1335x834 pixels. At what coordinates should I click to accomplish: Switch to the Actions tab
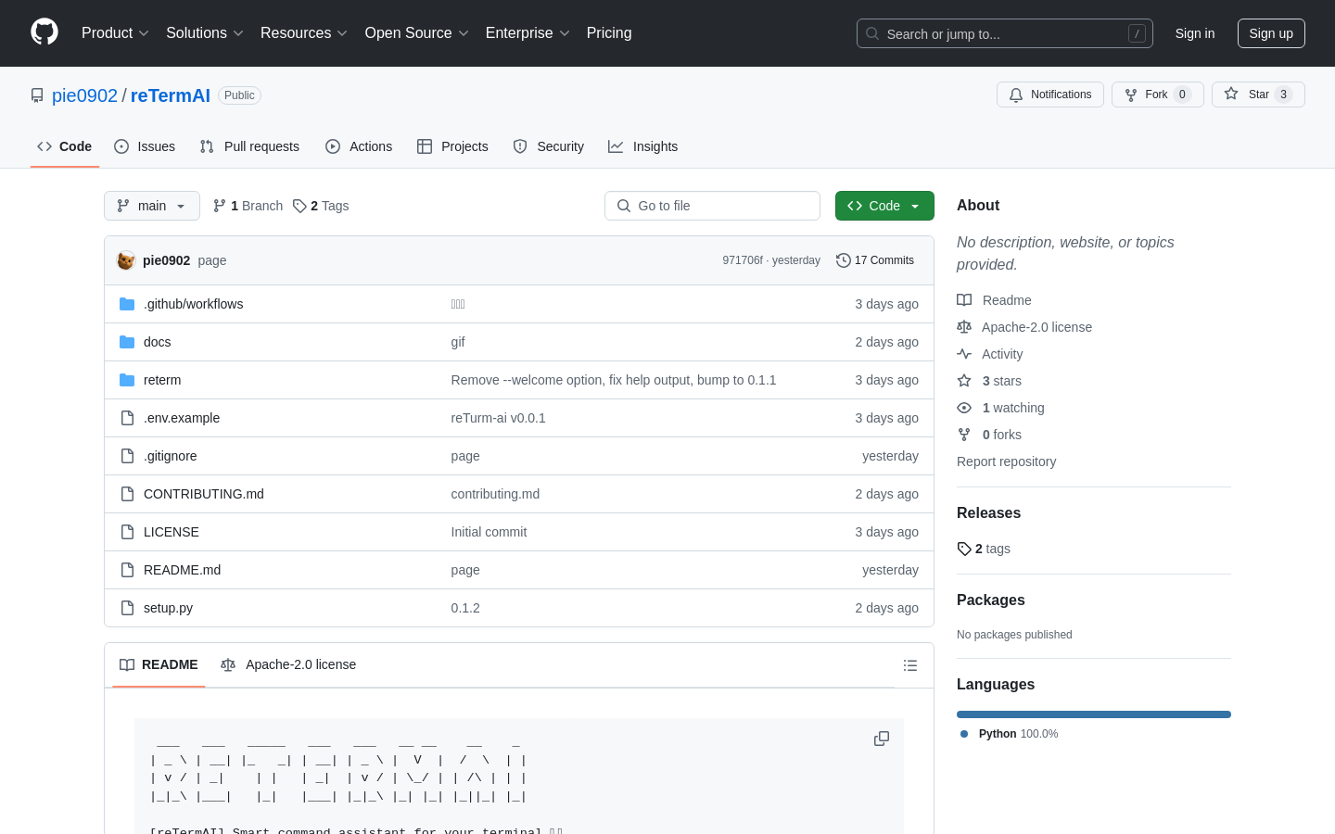359,146
